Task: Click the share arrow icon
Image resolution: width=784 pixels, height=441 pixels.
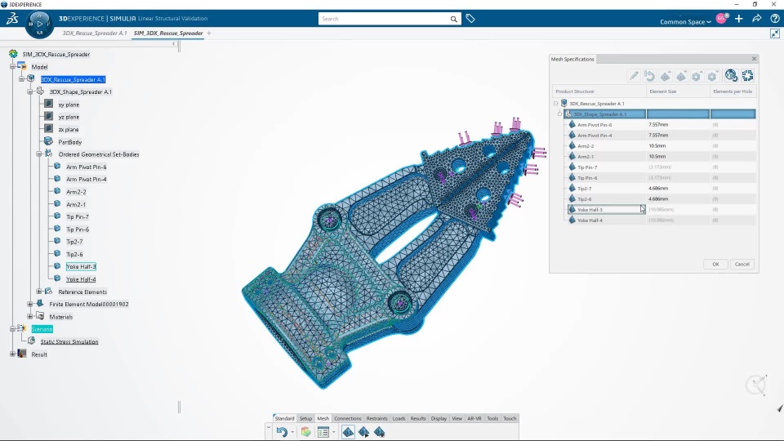Action: click(x=756, y=19)
